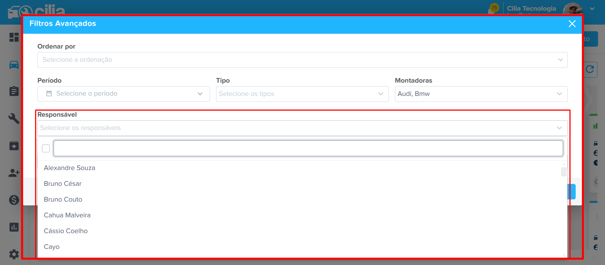Click the dashboard grid icon in sidebar
Screen dimensions: 605x265
click(14, 37)
